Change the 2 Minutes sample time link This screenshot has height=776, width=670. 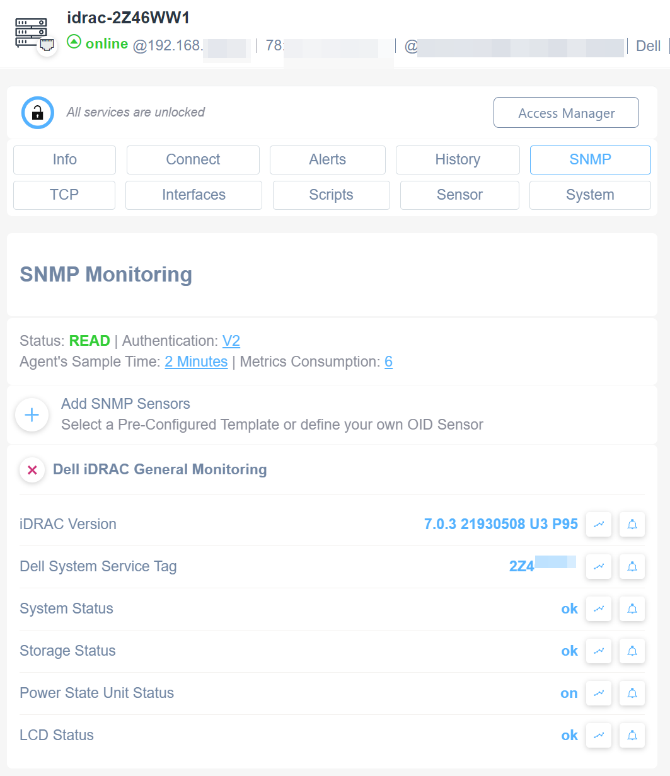(196, 362)
